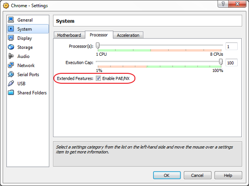Select the Processor tab
Viewport: 249px width, 186px height.
(x=99, y=35)
